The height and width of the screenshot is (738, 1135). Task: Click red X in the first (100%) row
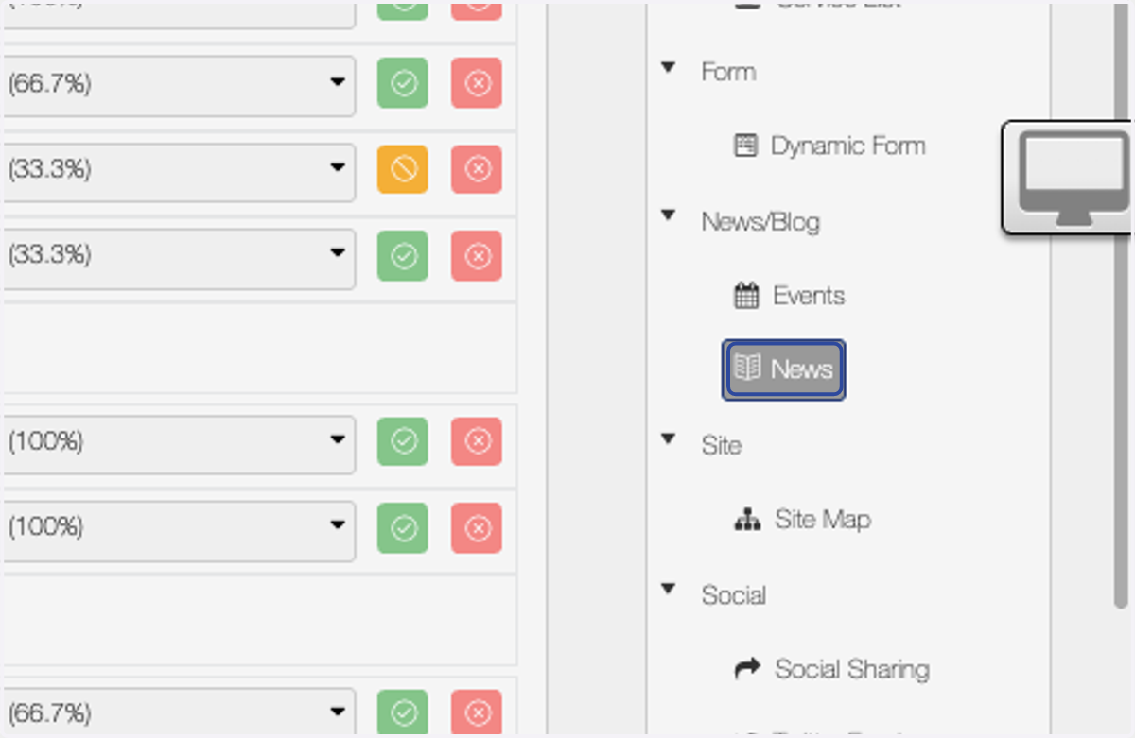coord(477,441)
